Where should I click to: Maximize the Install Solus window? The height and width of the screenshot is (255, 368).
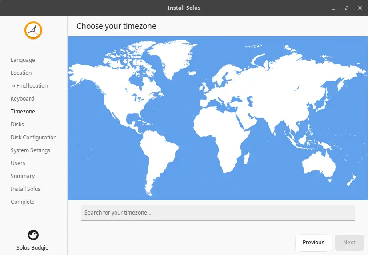tap(347, 8)
